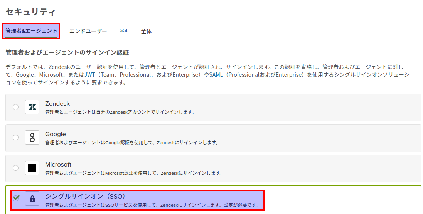Click the Microsoft windows logo icon
423x214 pixels.
[x=32, y=168]
